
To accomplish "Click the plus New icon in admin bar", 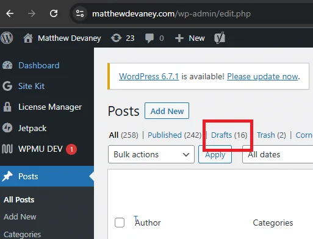I will click(179, 38).
